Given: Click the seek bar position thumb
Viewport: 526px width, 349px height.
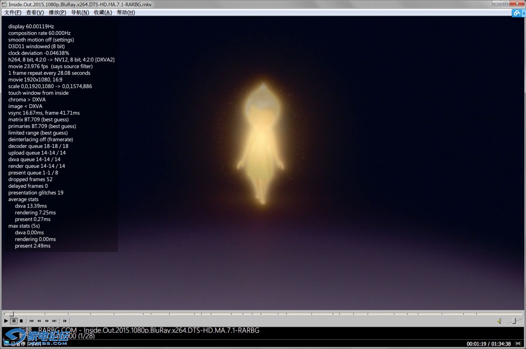Looking at the screenshot, I should 11,314.
